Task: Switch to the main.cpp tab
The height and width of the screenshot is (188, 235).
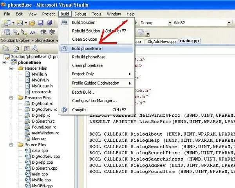Action: click(x=189, y=41)
